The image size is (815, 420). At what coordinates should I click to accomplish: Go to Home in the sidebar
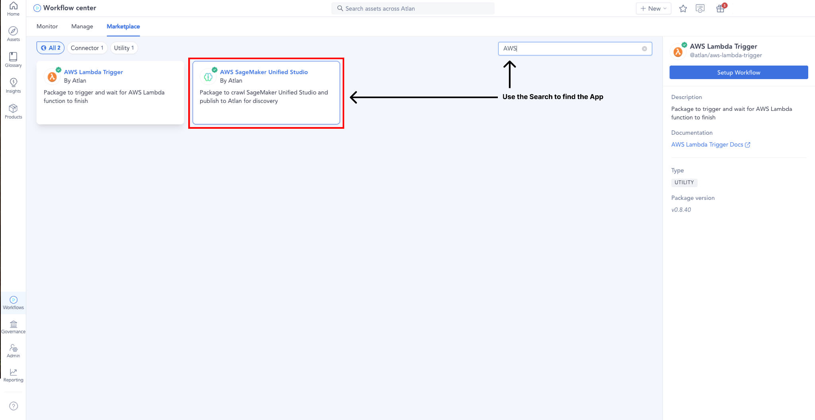pyautogui.click(x=13, y=9)
